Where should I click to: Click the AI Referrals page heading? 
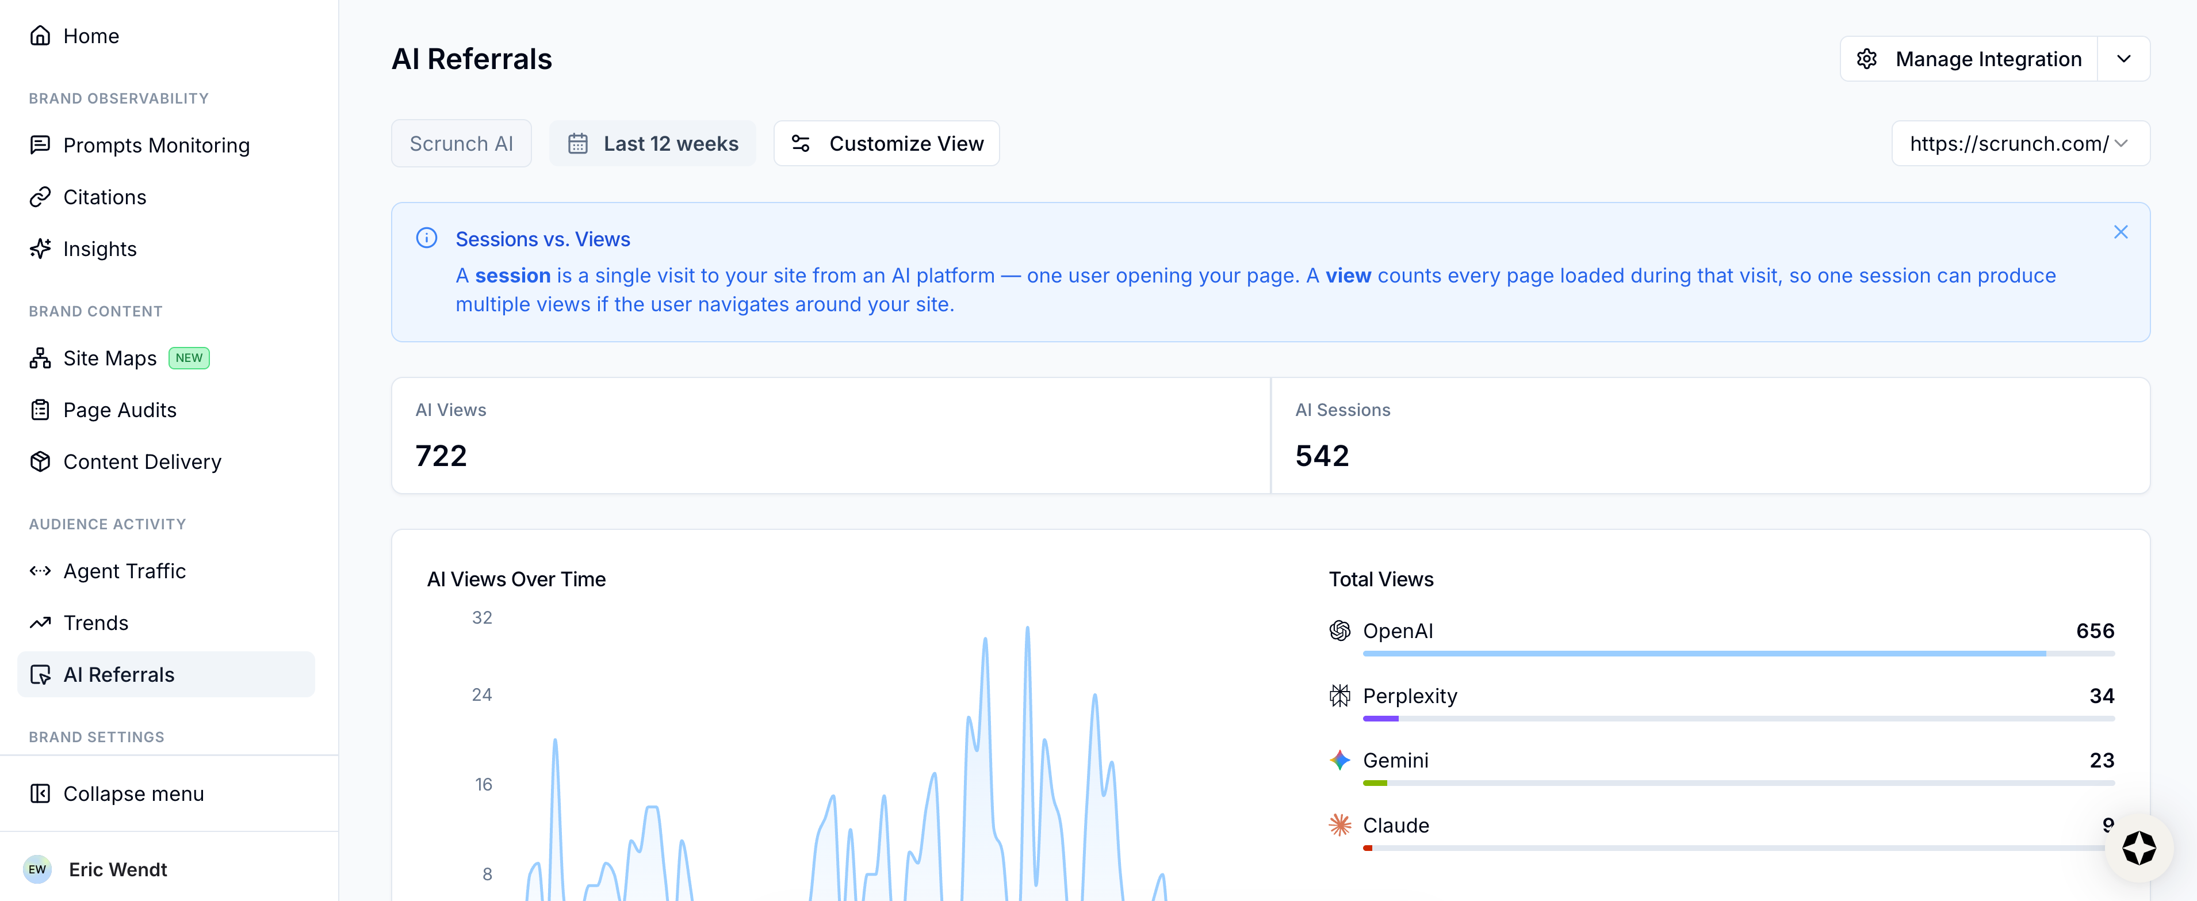472,59
